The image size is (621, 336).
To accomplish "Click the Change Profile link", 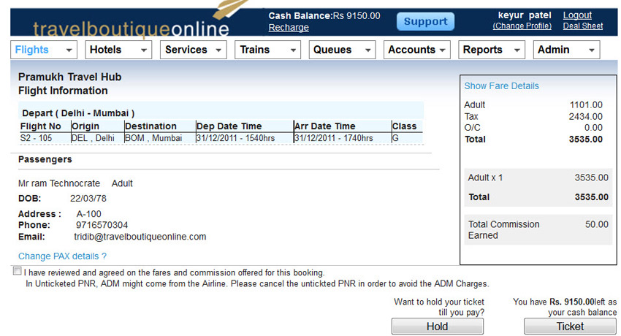I will pyautogui.click(x=522, y=26).
